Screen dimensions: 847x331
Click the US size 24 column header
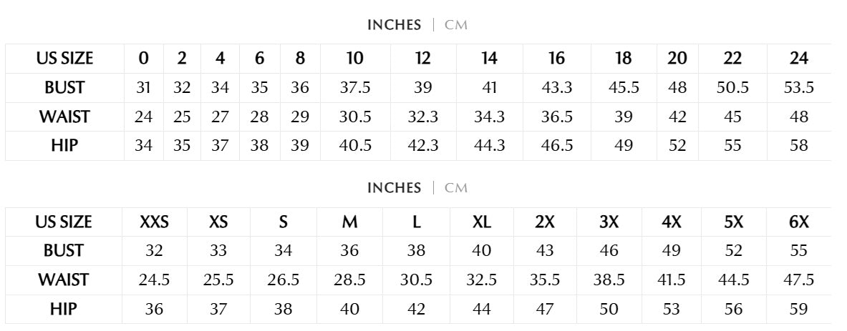(799, 59)
